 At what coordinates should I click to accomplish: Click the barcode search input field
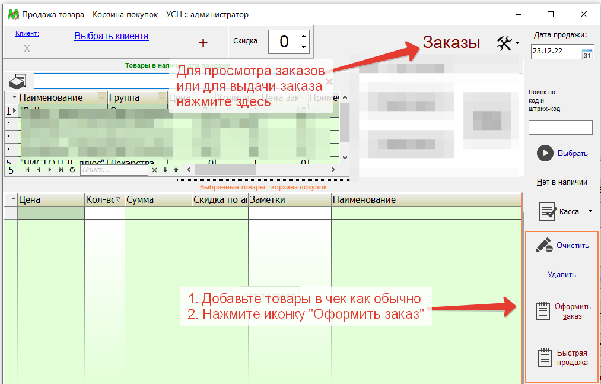point(561,128)
